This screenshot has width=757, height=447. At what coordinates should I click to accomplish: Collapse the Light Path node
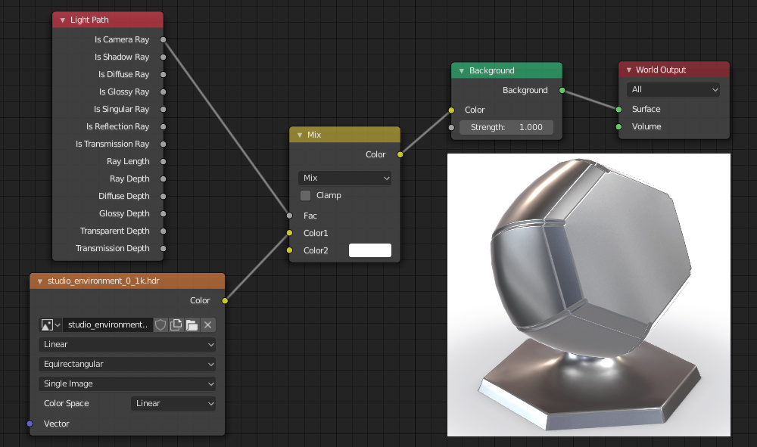[63, 20]
